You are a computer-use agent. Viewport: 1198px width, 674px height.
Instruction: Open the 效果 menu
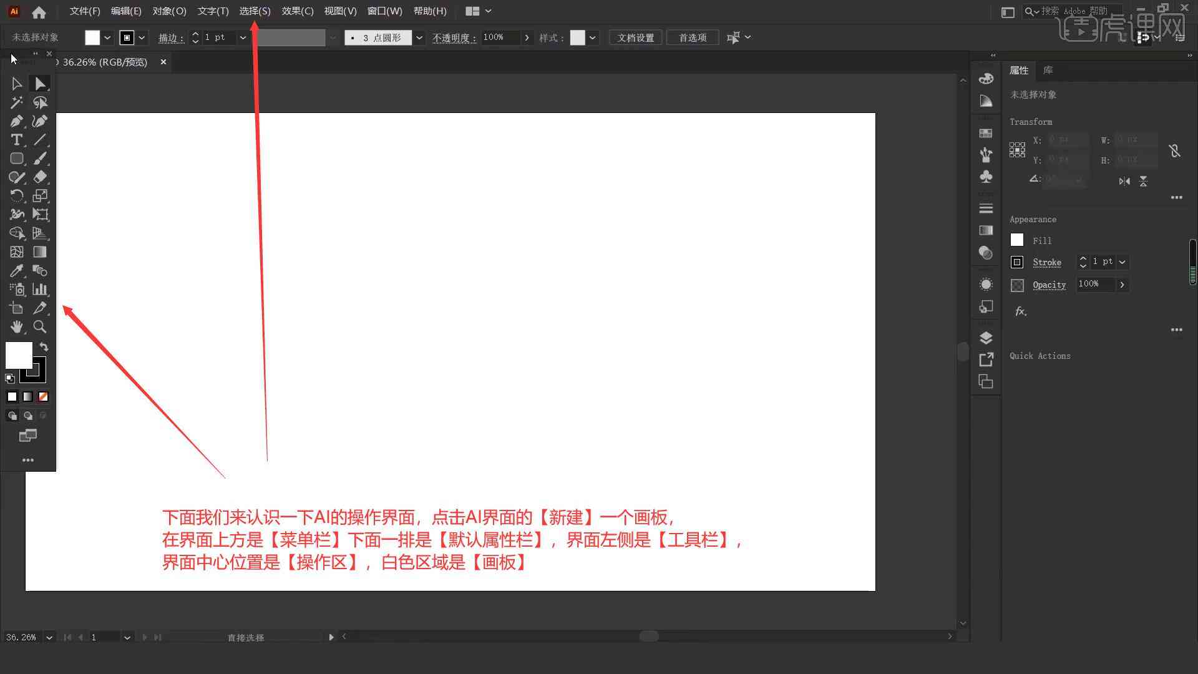pyautogui.click(x=296, y=11)
